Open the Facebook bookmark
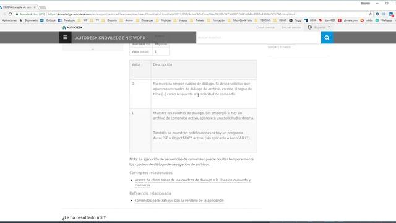Screen dimensions: 396x223 (x=67, y=20)
